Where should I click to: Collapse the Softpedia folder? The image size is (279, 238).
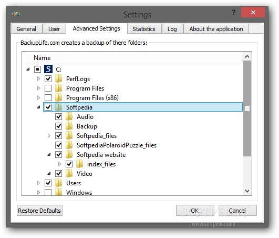pos(38,107)
